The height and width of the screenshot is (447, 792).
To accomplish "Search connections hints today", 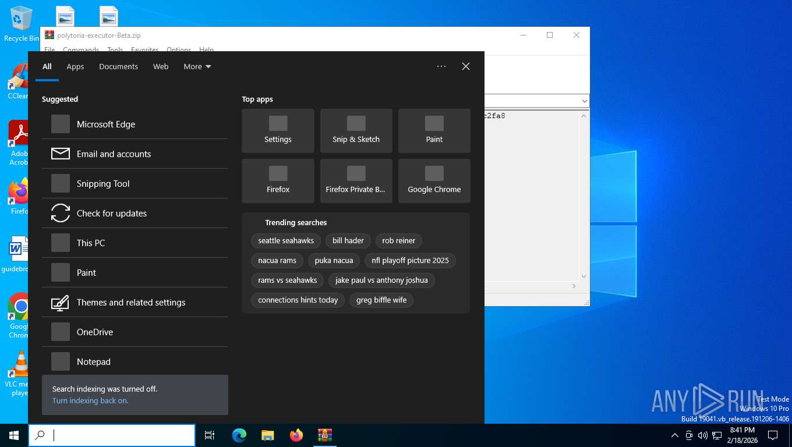I will 298,300.
